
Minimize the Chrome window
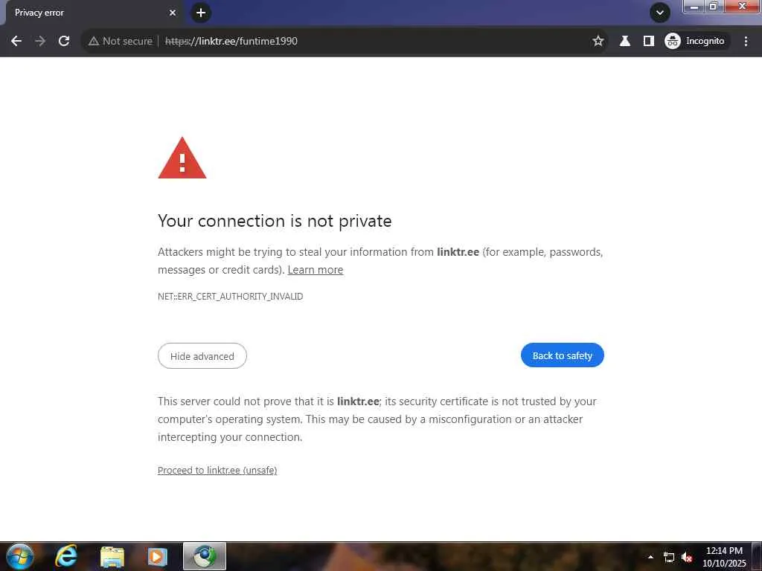[x=694, y=6]
